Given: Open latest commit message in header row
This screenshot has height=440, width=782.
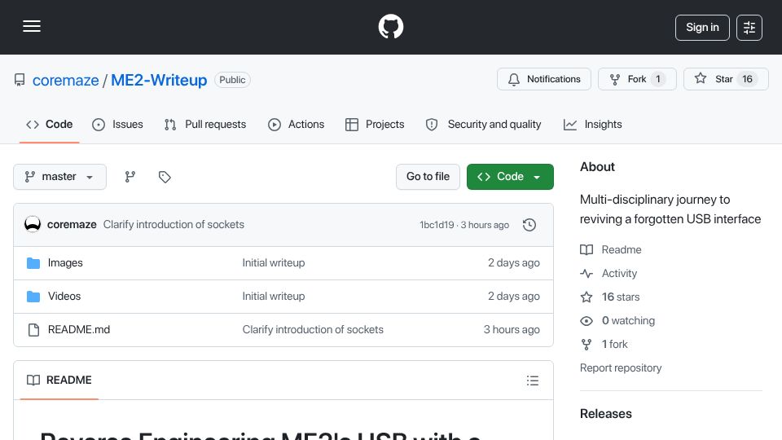Looking at the screenshot, I should click(x=174, y=225).
